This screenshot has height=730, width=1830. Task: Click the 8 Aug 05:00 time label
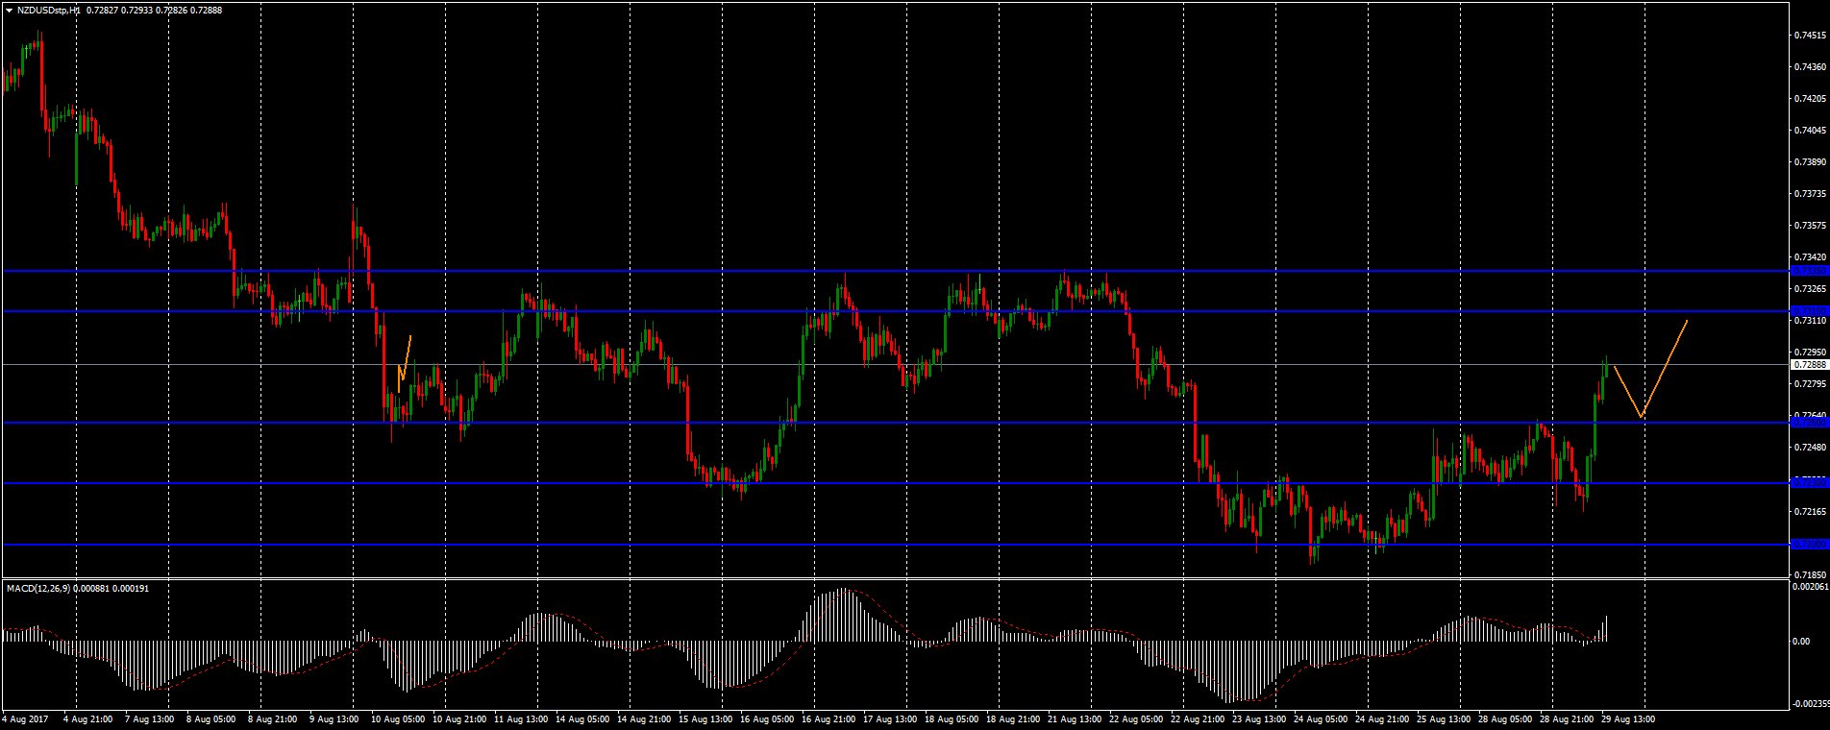tap(210, 718)
